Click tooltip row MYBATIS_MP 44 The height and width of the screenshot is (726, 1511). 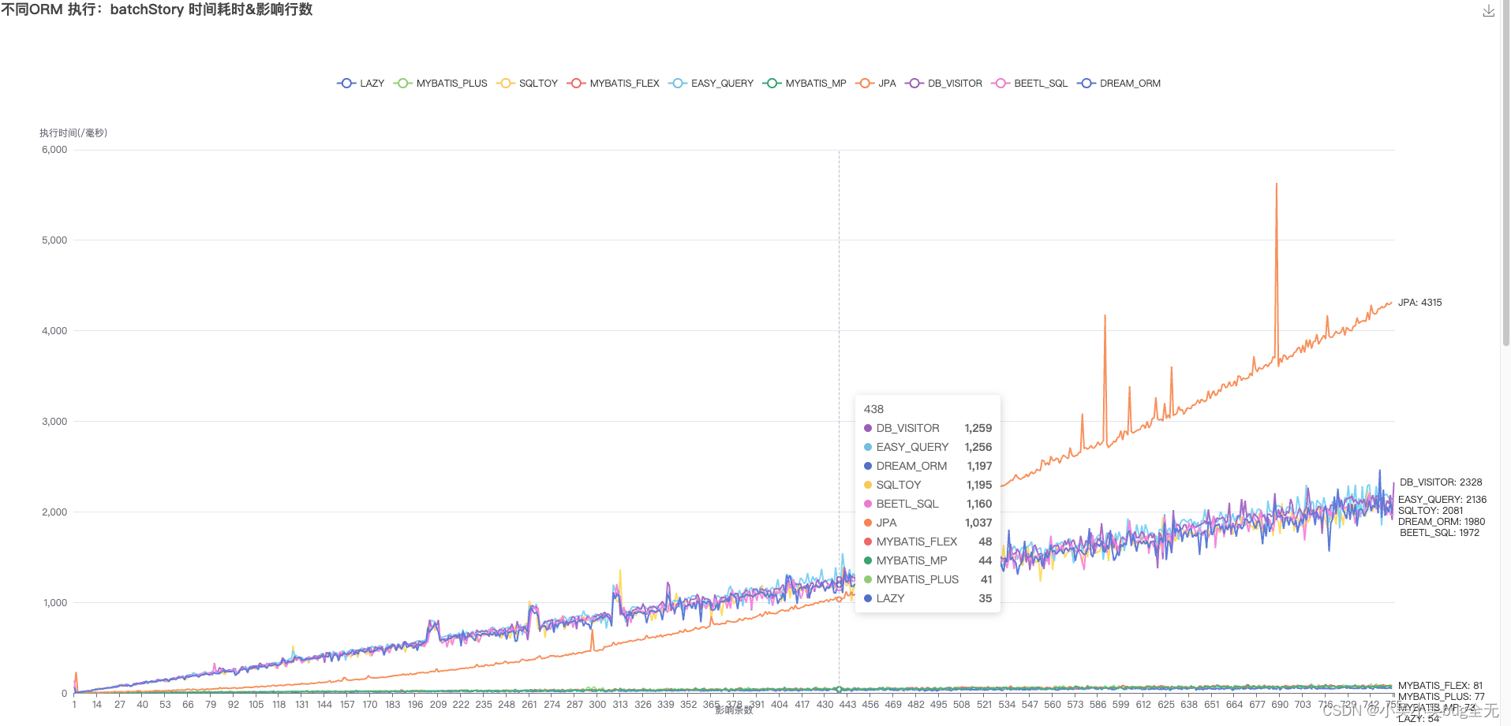tap(928, 560)
